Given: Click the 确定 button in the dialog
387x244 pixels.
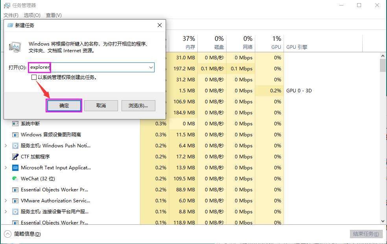Looking at the screenshot, I should (x=64, y=106).
